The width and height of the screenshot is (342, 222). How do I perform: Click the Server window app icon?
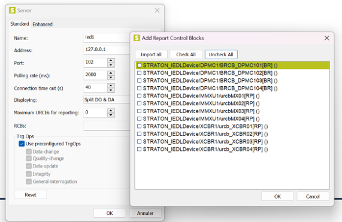[x=12, y=10]
